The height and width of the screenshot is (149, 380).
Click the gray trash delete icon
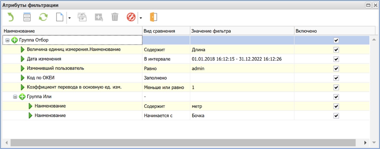[115, 17]
